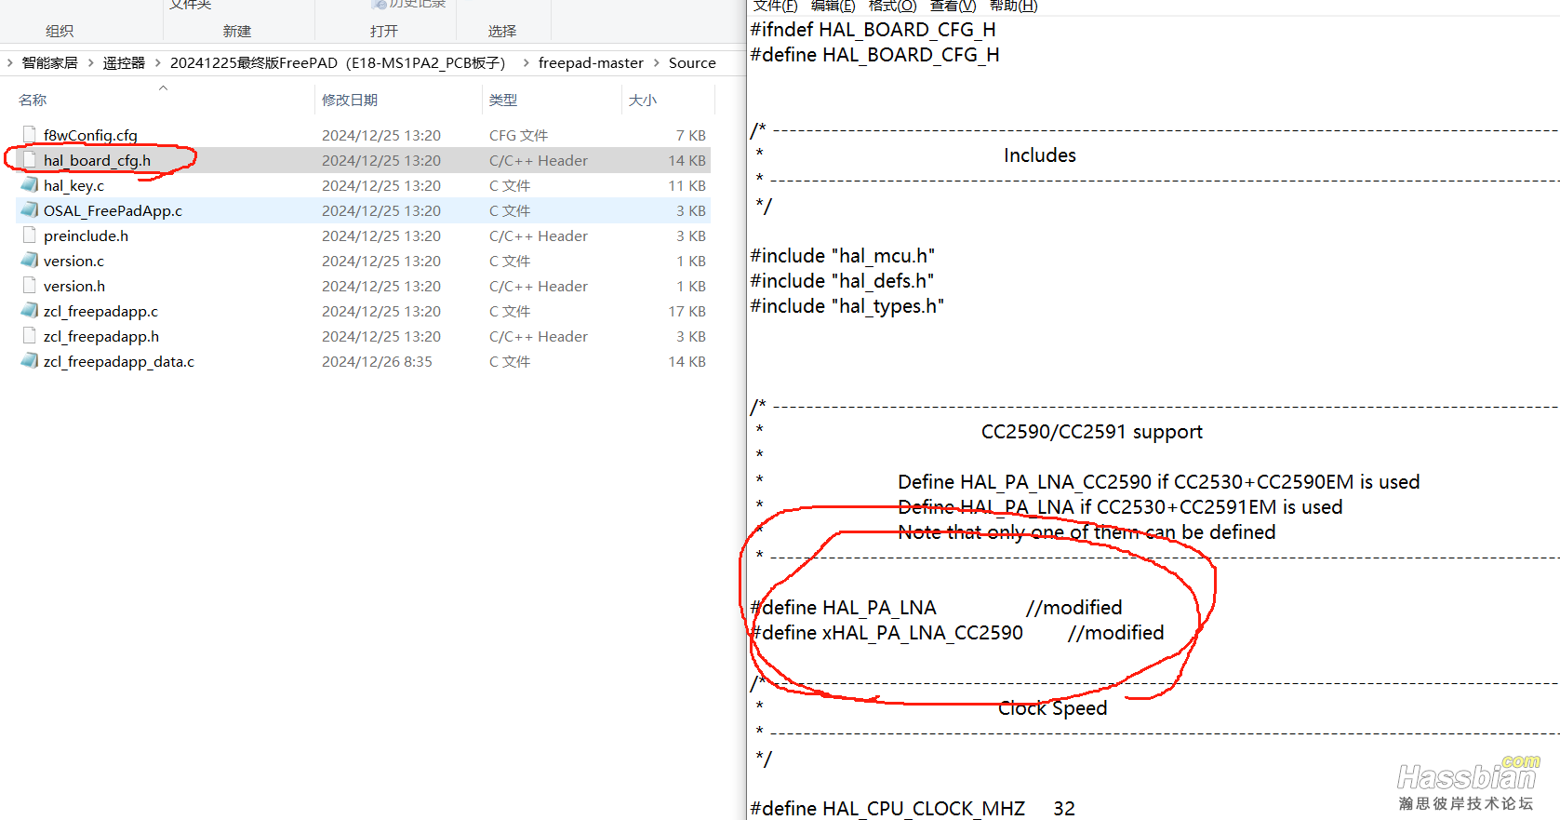Click the #include "hal_mcu.h" line
This screenshot has width=1560, height=820.
pos(843,256)
